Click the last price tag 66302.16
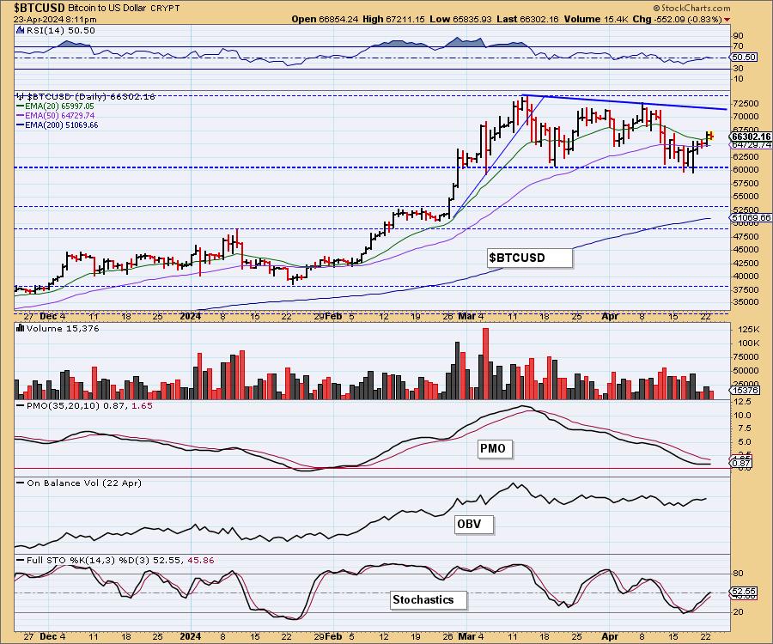773x644 pixels. [x=751, y=137]
